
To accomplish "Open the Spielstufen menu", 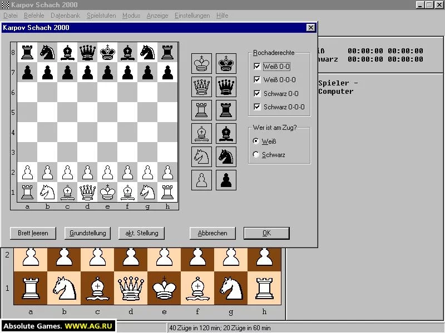I will [x=101, y=16].
